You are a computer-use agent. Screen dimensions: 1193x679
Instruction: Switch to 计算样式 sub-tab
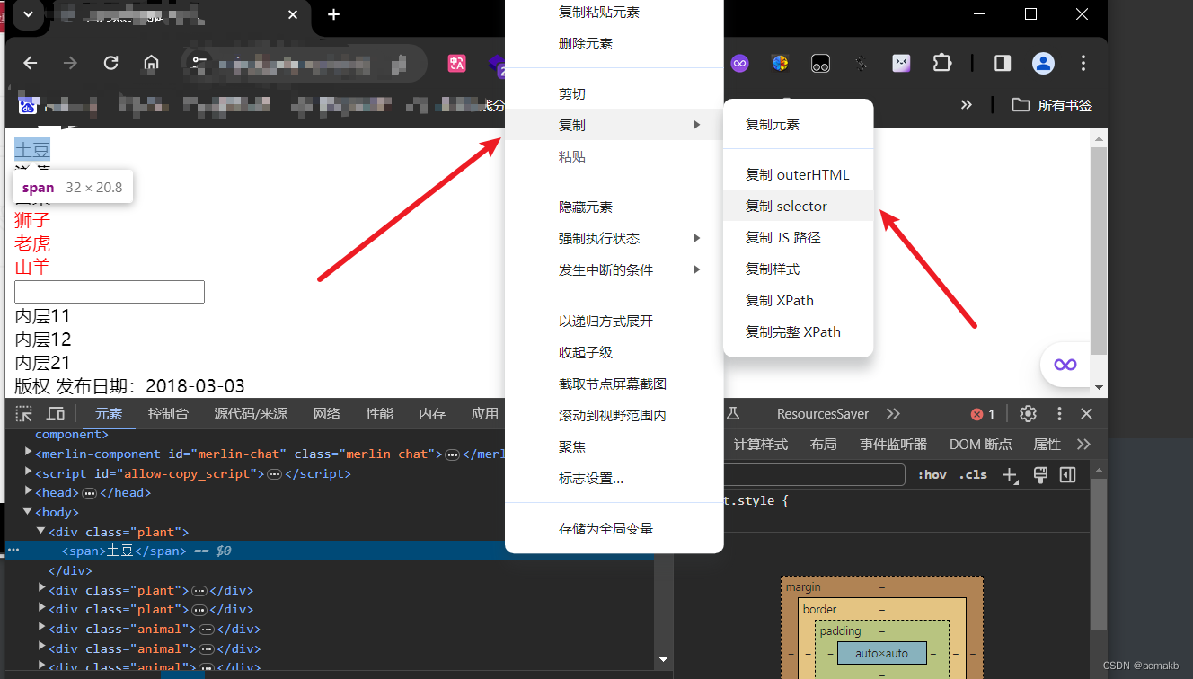point(760,445)
